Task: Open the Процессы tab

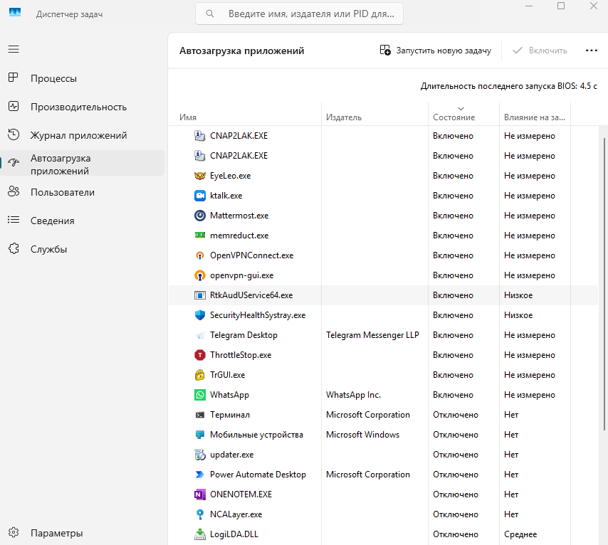Action: [53, 78]
